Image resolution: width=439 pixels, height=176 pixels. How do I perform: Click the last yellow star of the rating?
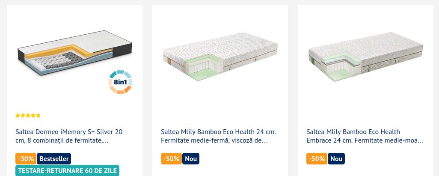39,116
